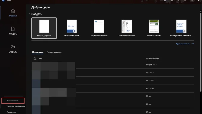The width and height of the screenshot is (202, 114).
Task: Choose the Single spaced (blank) template
Action: point(99,28)
